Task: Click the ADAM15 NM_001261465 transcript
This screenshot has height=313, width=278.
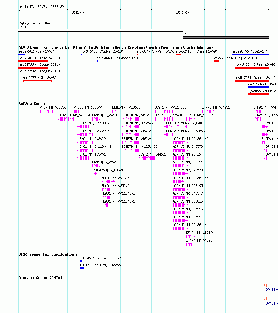Action: [181, 142]
